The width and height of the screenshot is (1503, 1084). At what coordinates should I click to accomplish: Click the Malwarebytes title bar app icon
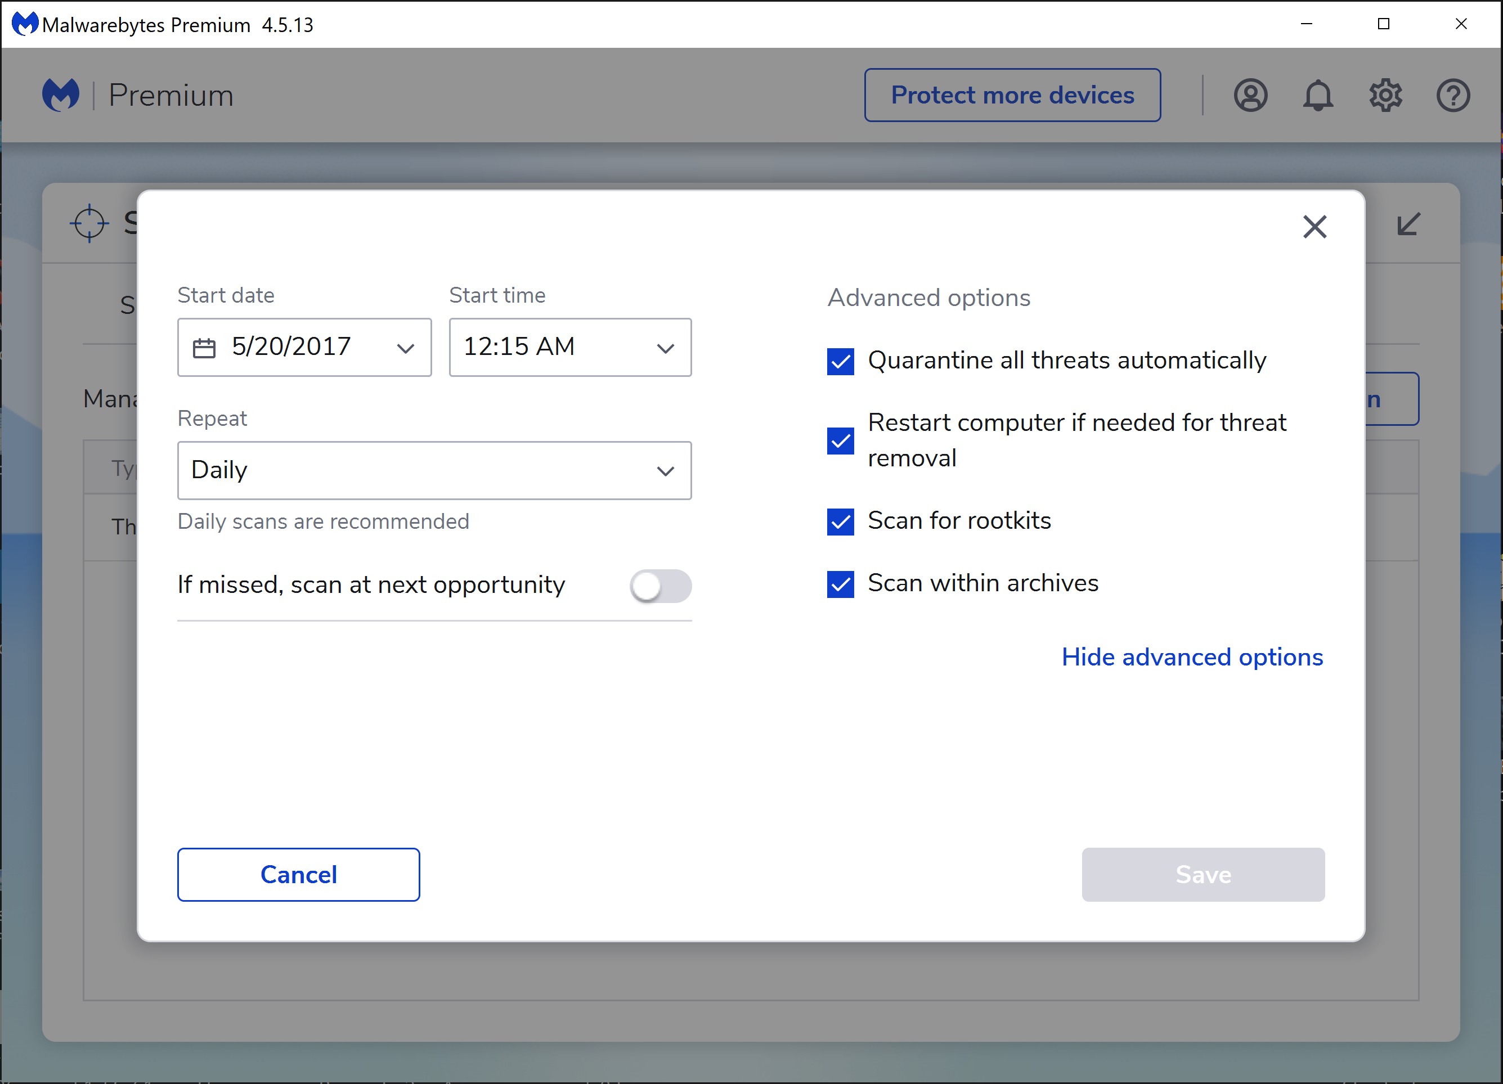(25, 24)
